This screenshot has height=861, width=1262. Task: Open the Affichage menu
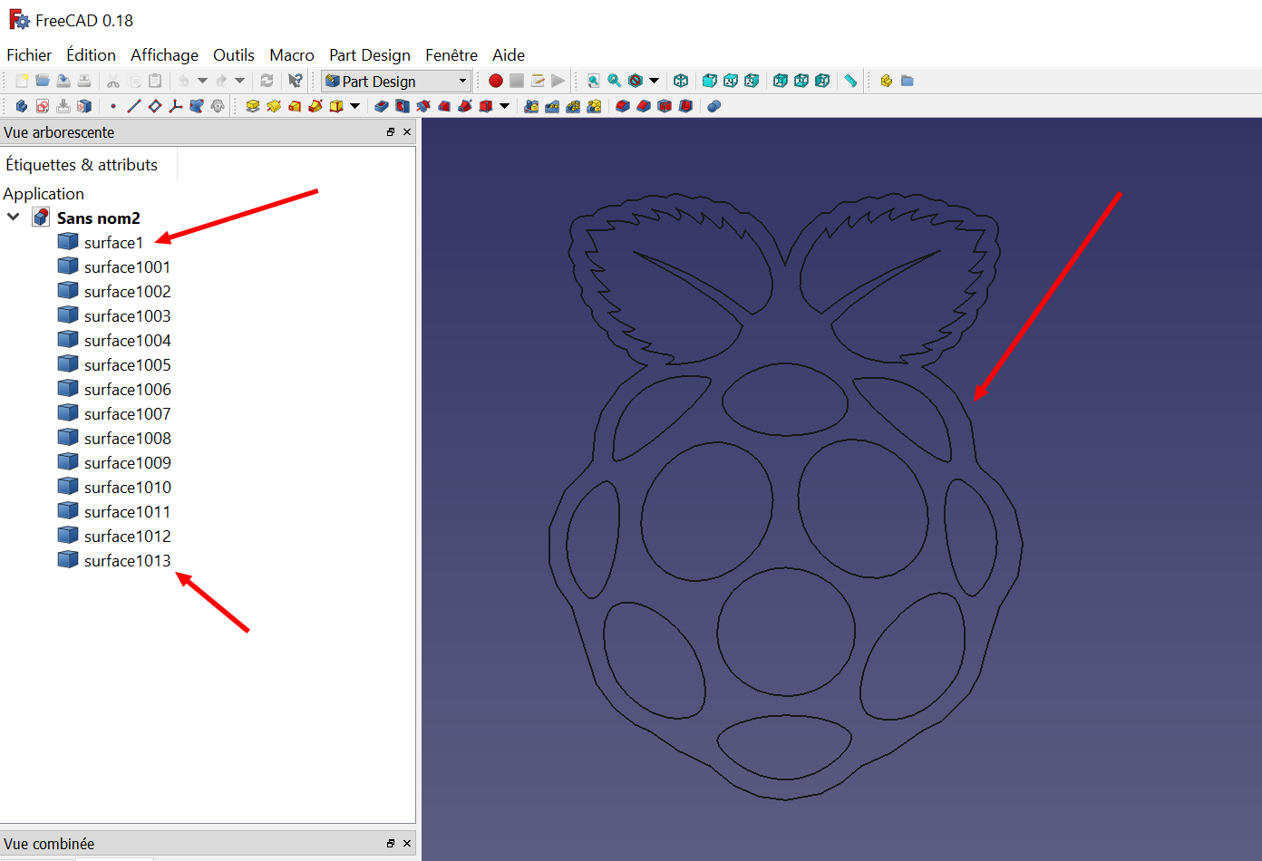point(164,55)
